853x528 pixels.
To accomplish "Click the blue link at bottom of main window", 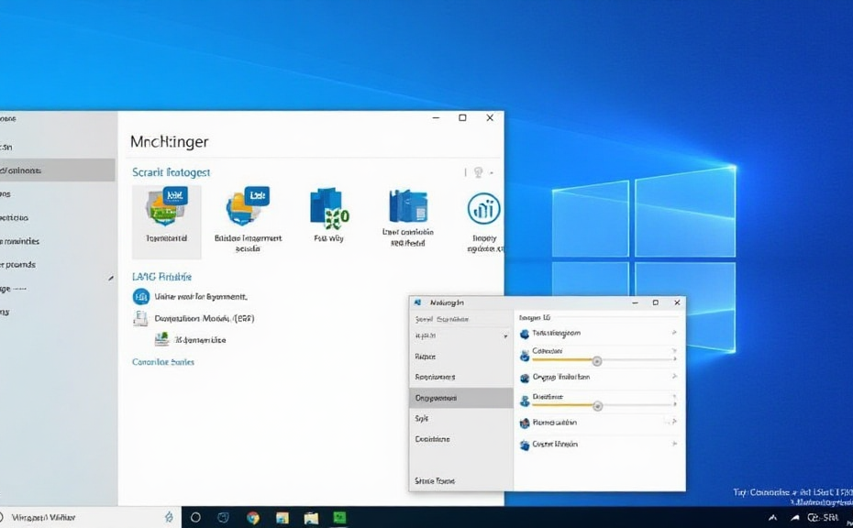I will click(x=163, y=362).
